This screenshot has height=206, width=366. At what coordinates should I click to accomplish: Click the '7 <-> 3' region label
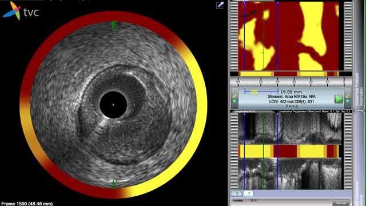click(292, 106)
